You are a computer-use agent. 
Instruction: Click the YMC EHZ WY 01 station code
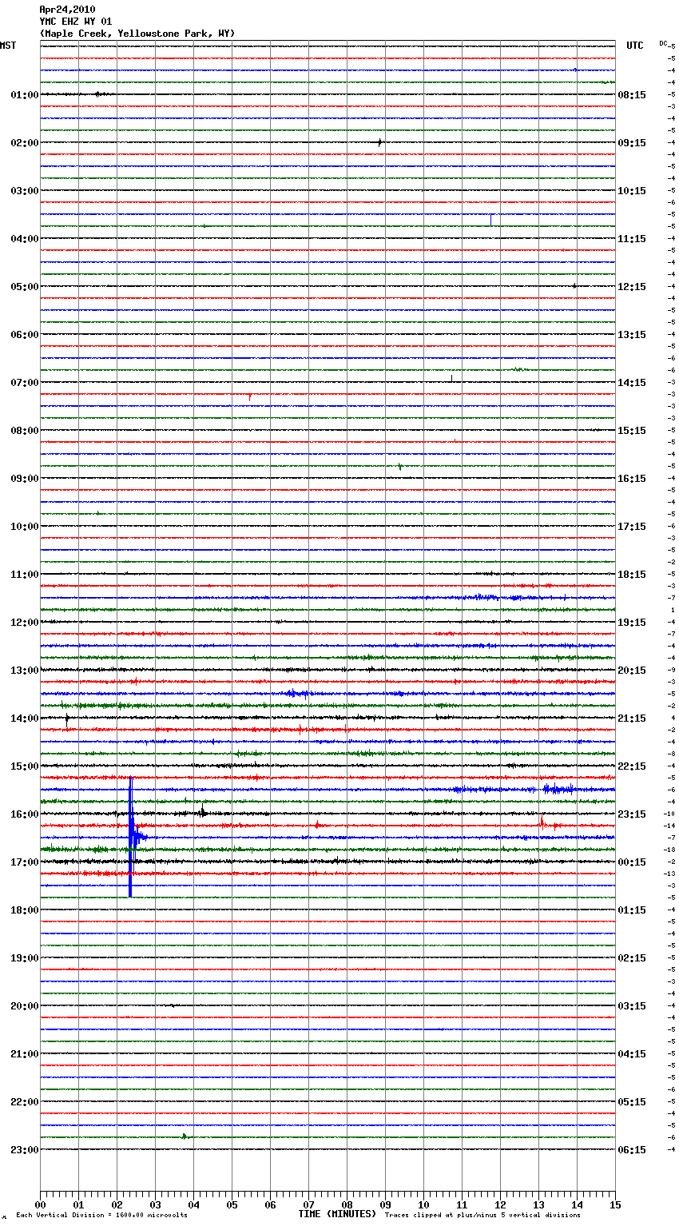(76, 22)
